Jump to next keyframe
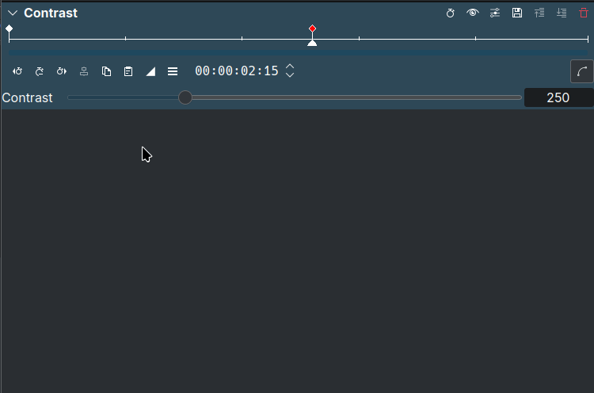Image resolution: width=594 pixels, height=393 pixels. 62,71
